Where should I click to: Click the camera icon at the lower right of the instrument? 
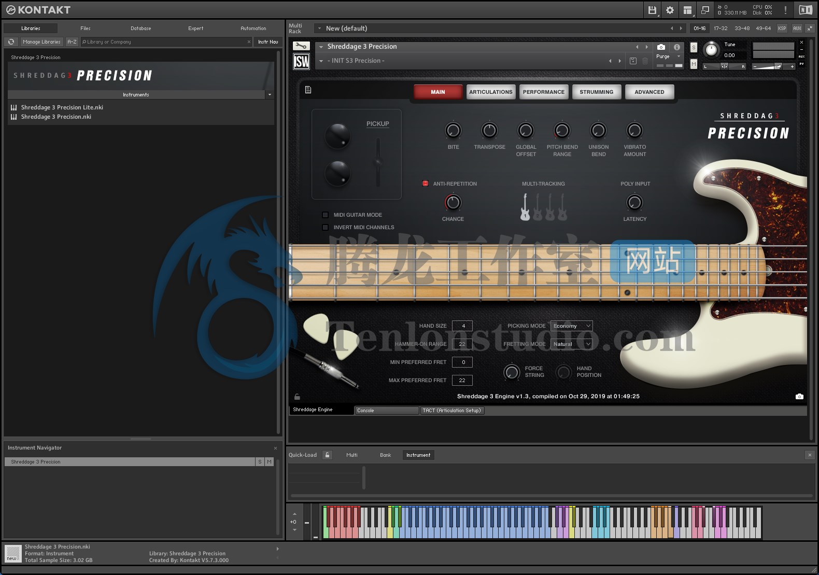799,396
